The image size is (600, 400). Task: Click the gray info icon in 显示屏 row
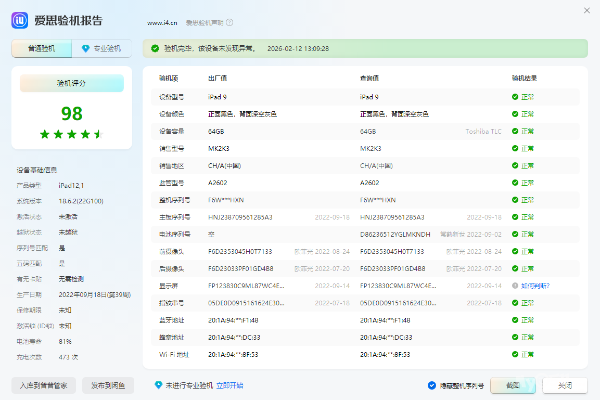(515, 286)
